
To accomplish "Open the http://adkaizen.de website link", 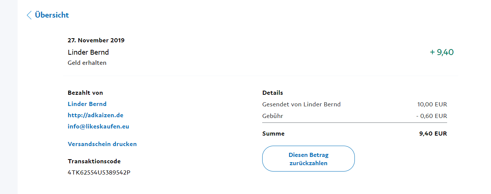I will (x=95, y=115).
